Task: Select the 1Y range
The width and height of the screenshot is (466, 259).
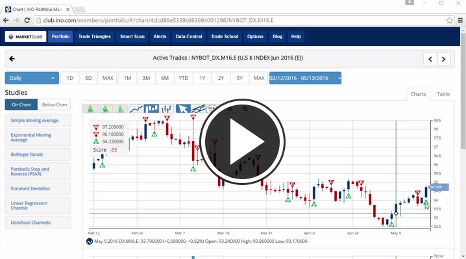Action: [x=202, y=78]
